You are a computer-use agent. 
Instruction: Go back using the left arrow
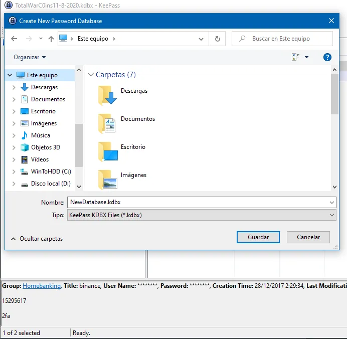tap(14, 39)
